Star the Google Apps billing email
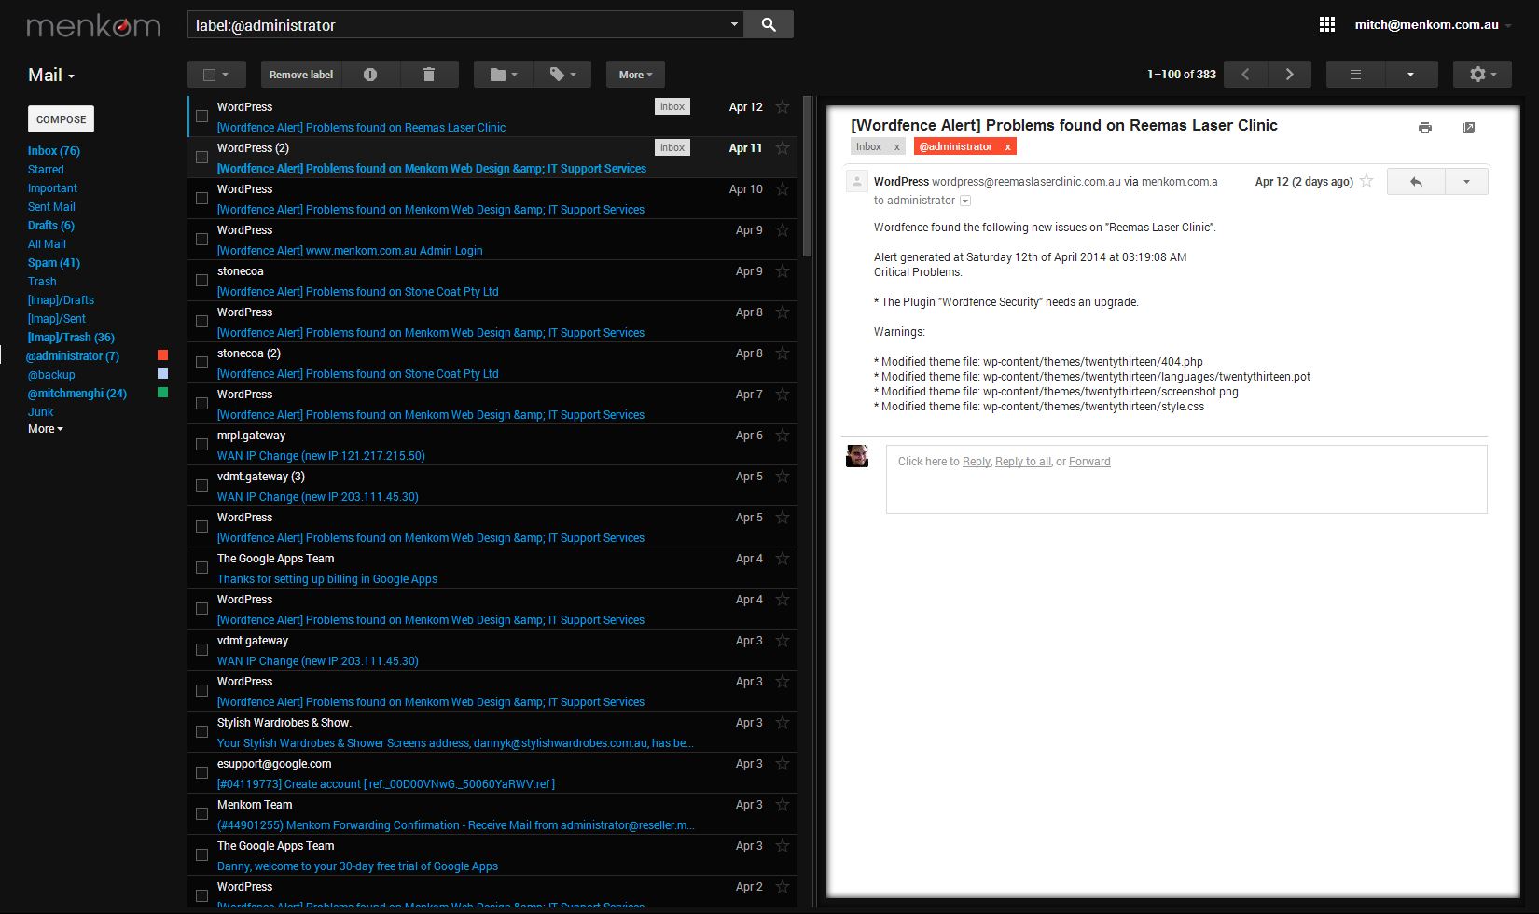This screenshot has width=1539, height=914. tap(783, 559)
